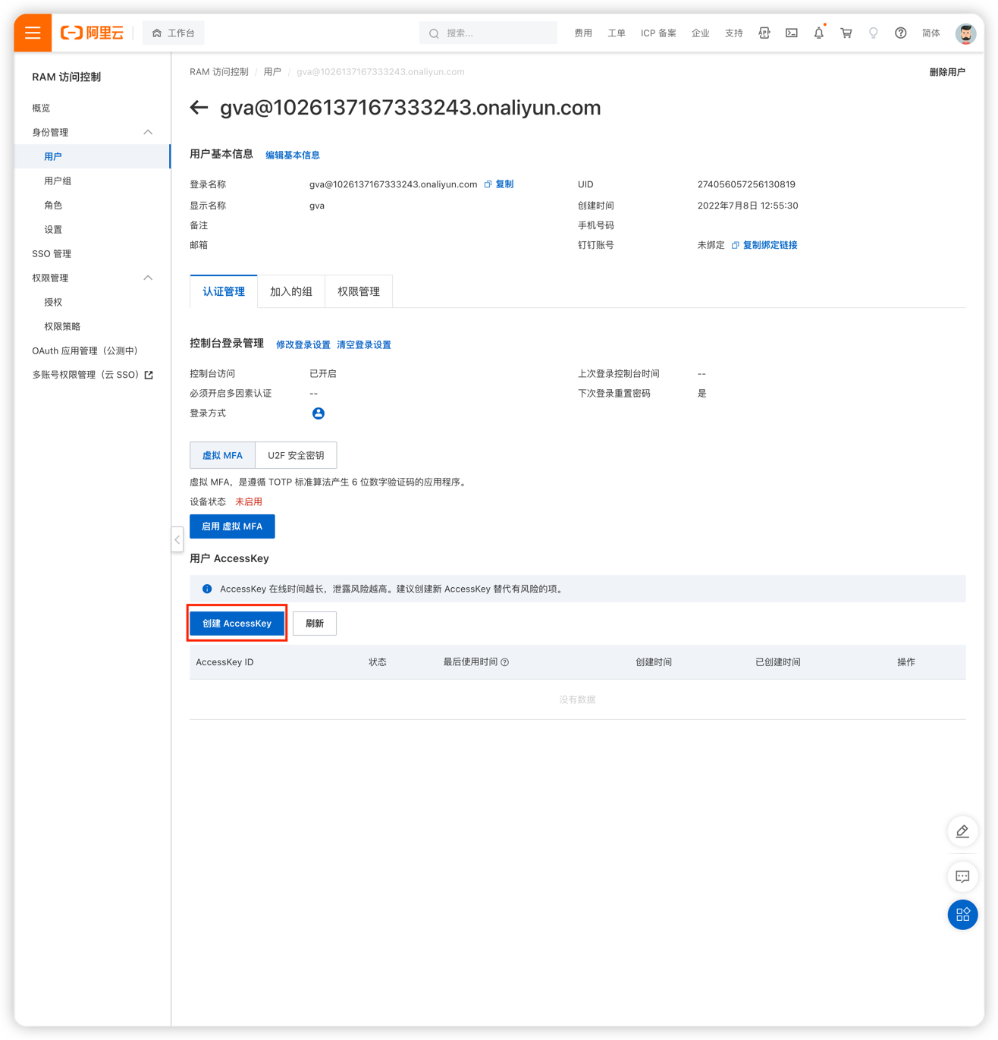Click the notification bell icon
This screenshot has width=998, height=1040.
(x=818, y=33)
